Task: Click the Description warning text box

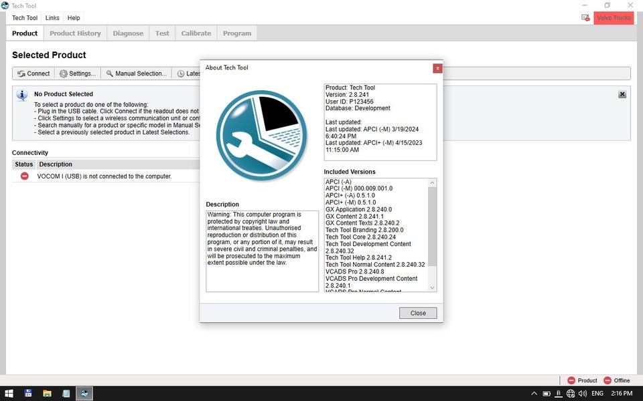Action: click(262, 251)
